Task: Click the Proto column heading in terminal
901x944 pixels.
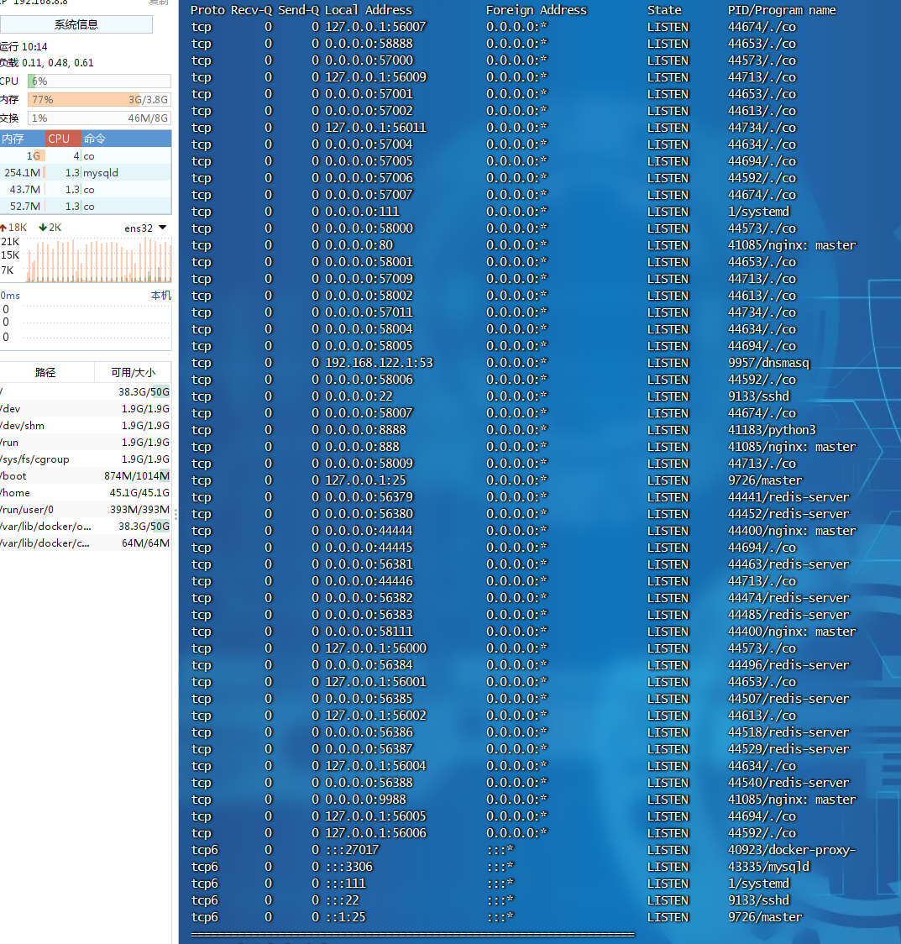Action: click(207, 10)
